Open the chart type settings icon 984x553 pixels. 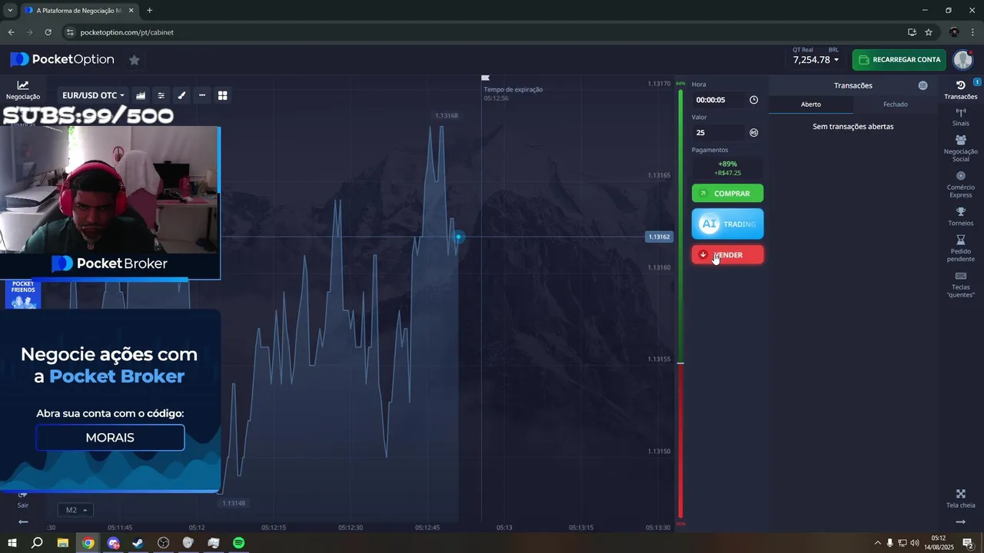point(141,95)
